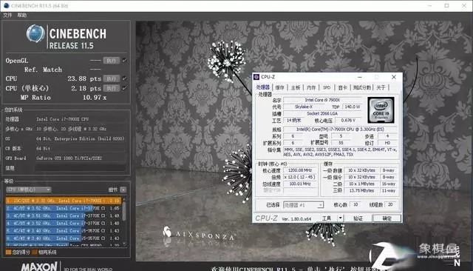Click the 140.0 W TDP value
Viewport: 473px width, 271px height.
pos(352,107)
